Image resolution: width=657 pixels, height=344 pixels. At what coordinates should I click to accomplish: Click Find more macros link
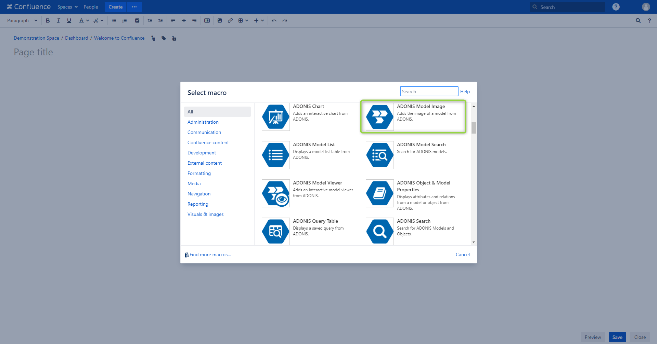[x=210, y=254]
